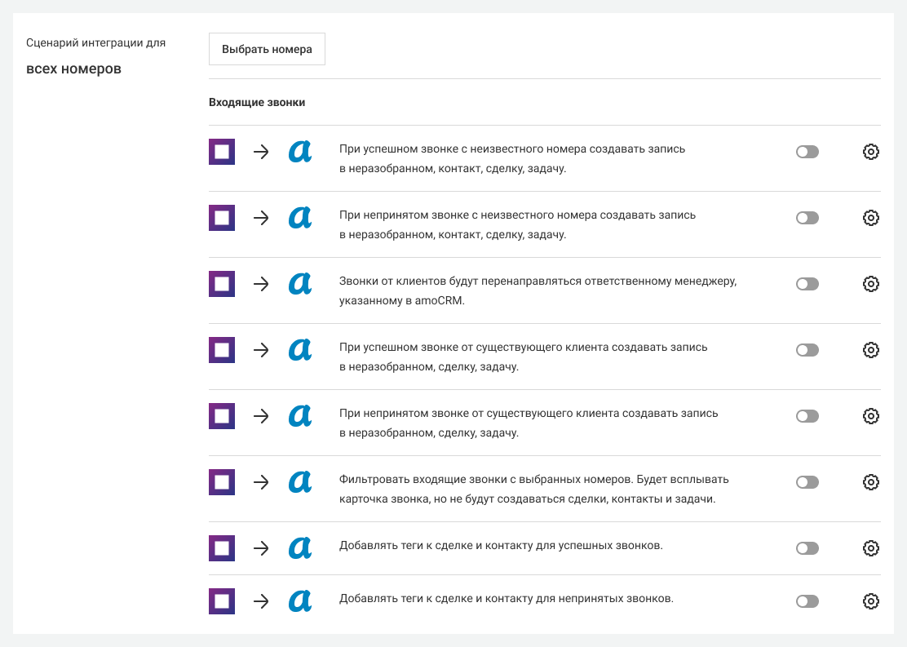
Task: Click the "Входящие звонки" section heading
Action: pyautogui.click(x=257, y=103)
